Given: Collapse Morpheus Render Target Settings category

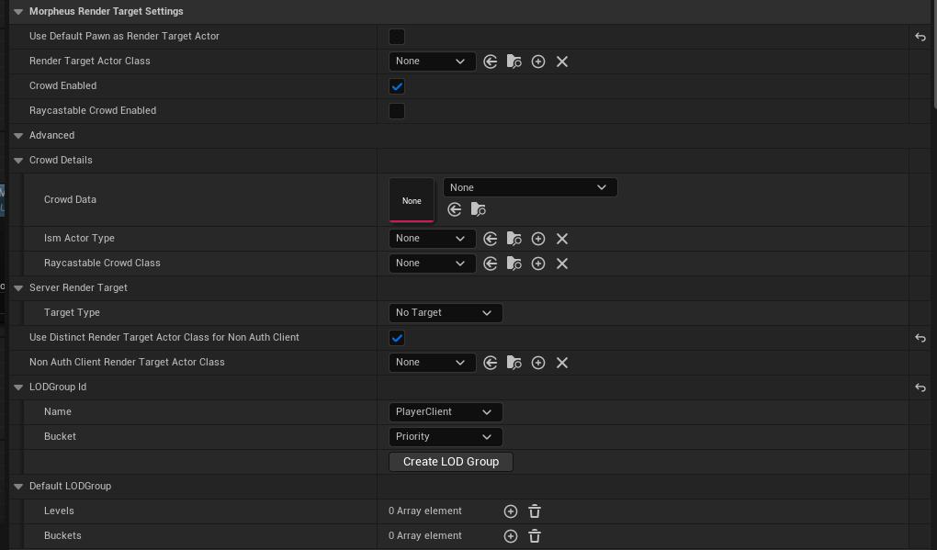Looking at the screenshot, I should pos(18,12).
